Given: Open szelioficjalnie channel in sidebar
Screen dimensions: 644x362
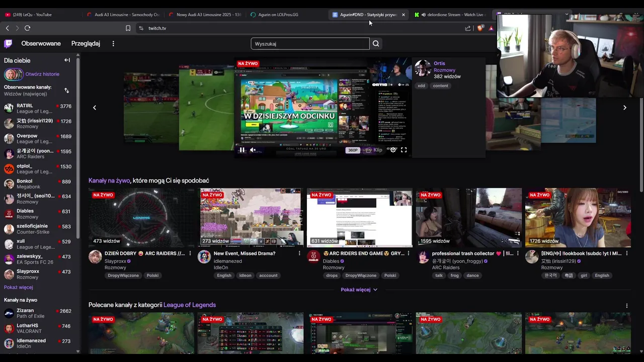Looking at the screenshot, I should [x=38, y=229].
